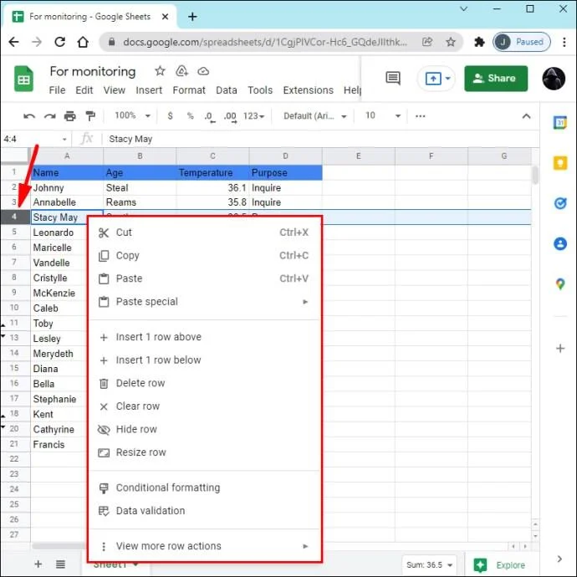Choose Resize row option
This screenshot has width=577, height=577.
tap(204, 452)
